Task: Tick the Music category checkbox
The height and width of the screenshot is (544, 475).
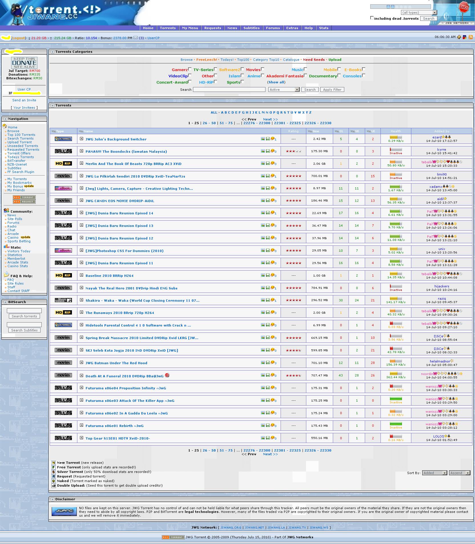Action: [x=305, y=69]
